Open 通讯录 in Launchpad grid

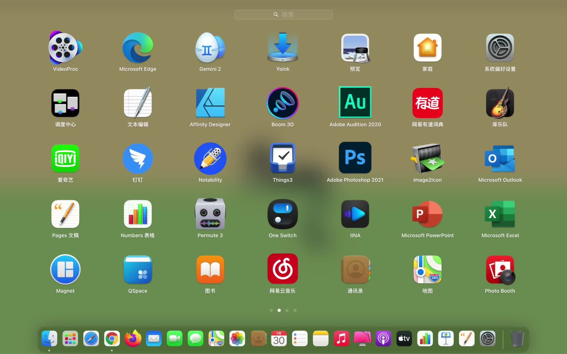(355, 269)
